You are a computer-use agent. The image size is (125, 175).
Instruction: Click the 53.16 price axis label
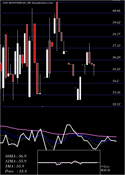[116, 92]
